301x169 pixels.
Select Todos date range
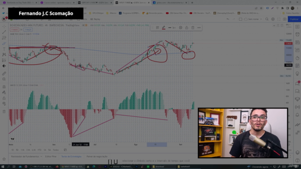coord(55,150)
